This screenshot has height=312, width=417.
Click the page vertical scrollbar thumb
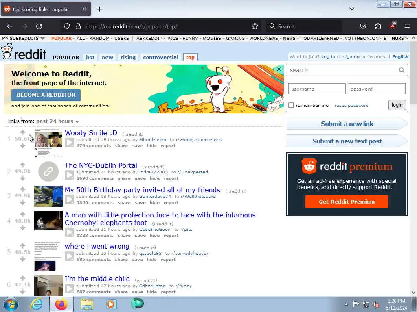pos(414,73)
